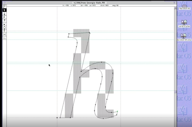The height and width of the screenshot is (127, 192).
Task: Select the tangent point tool
Action: pyautogui.click(x=5, y=31)
